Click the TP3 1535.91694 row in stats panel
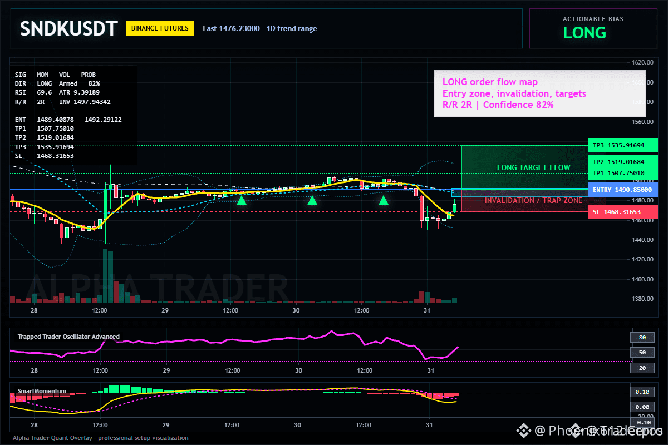Image resolution: width=668 pixels, height=445 pixels. pos(45,147)
